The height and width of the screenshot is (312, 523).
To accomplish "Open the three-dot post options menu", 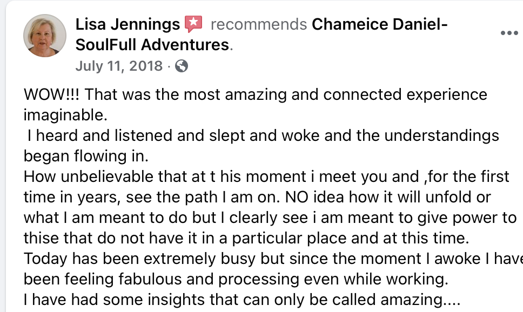I will (509, 33).
